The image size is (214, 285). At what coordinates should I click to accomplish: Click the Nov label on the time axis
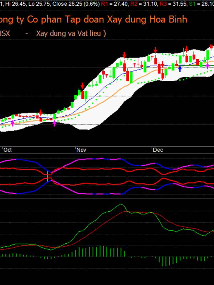pos(81,150)
